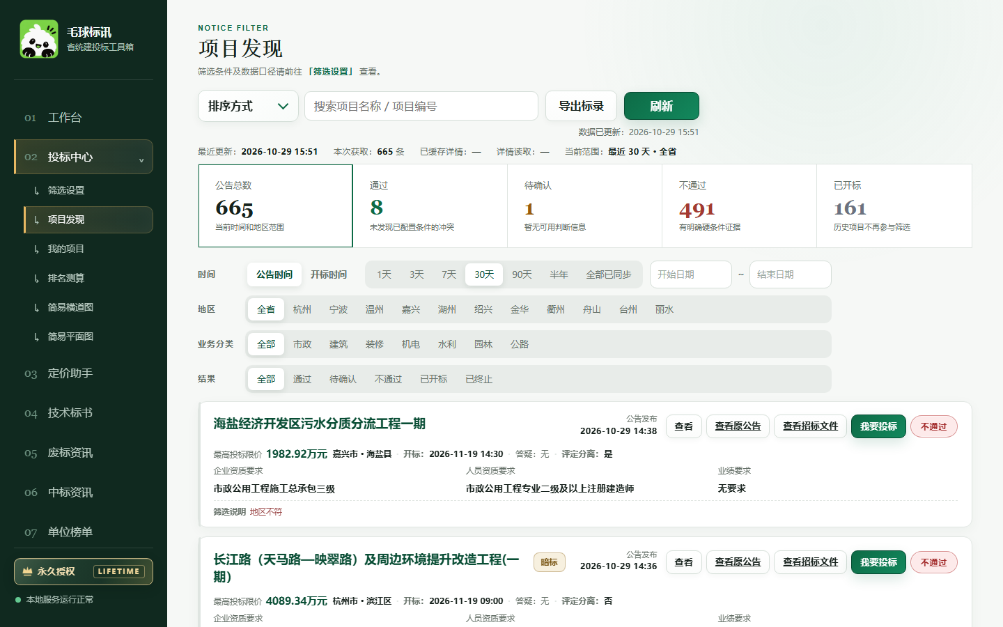Select the 90天 time range
The height and width of the screenshot is (627, 1003).
pyautogui.click(x=522, y=274)
